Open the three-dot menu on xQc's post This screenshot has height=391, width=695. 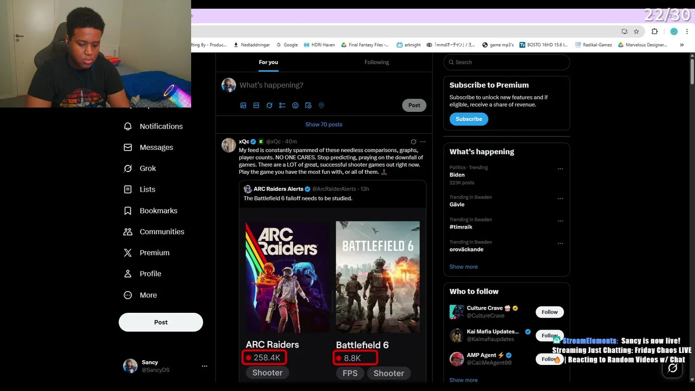[x=423, y=142]
